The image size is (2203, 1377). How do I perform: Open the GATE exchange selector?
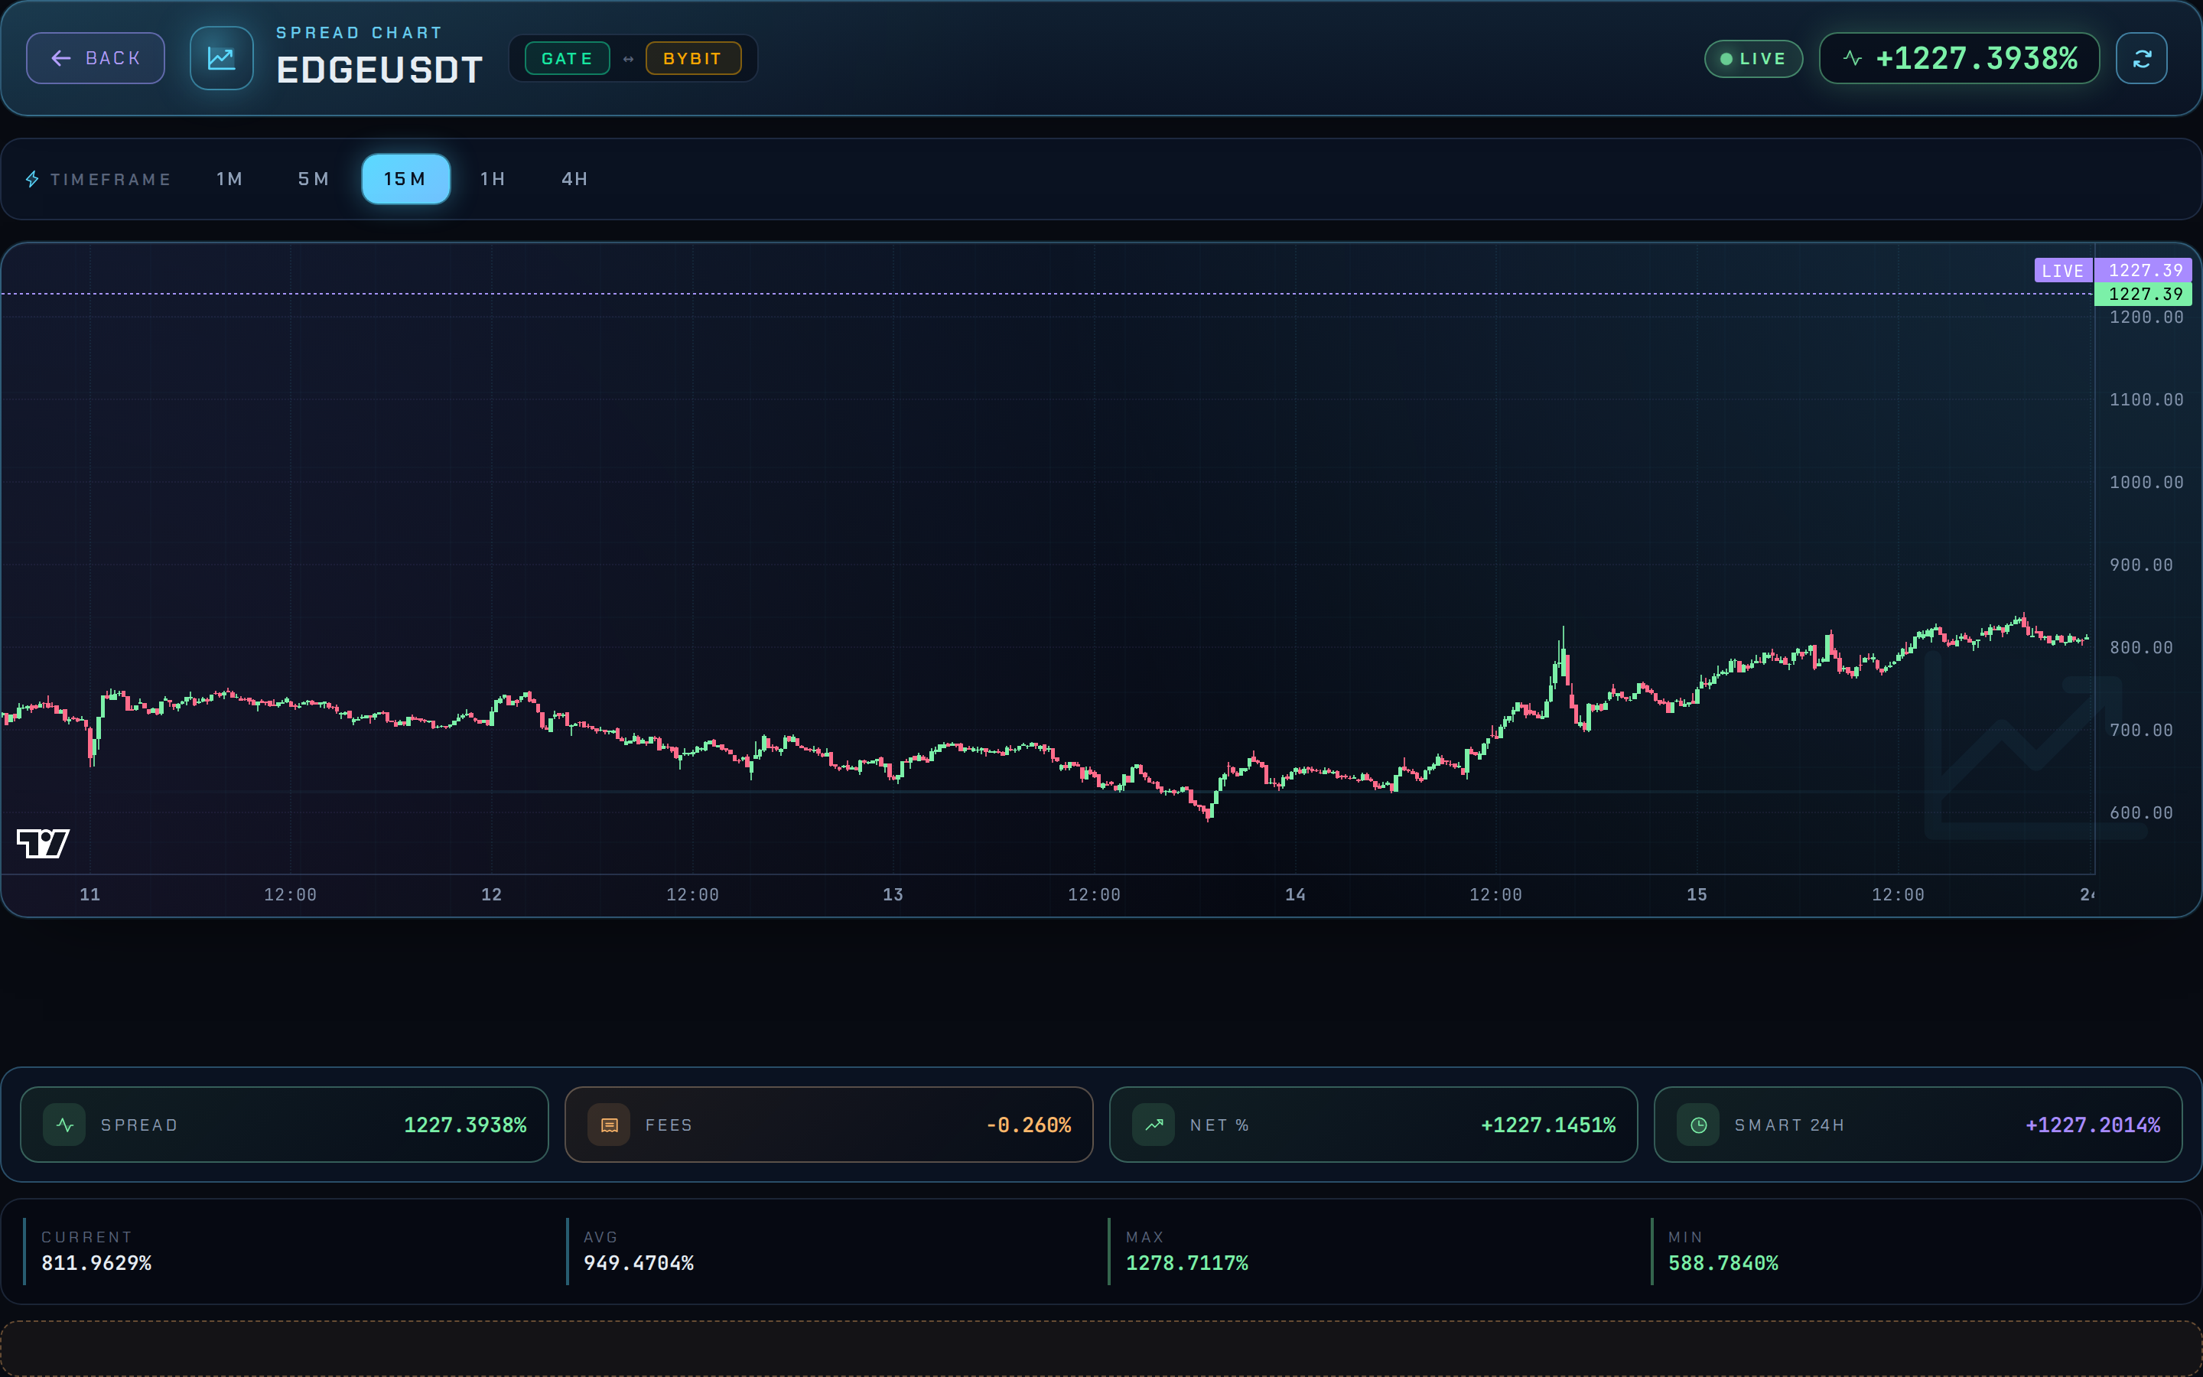pyautogui.click(x=566, y=57)
